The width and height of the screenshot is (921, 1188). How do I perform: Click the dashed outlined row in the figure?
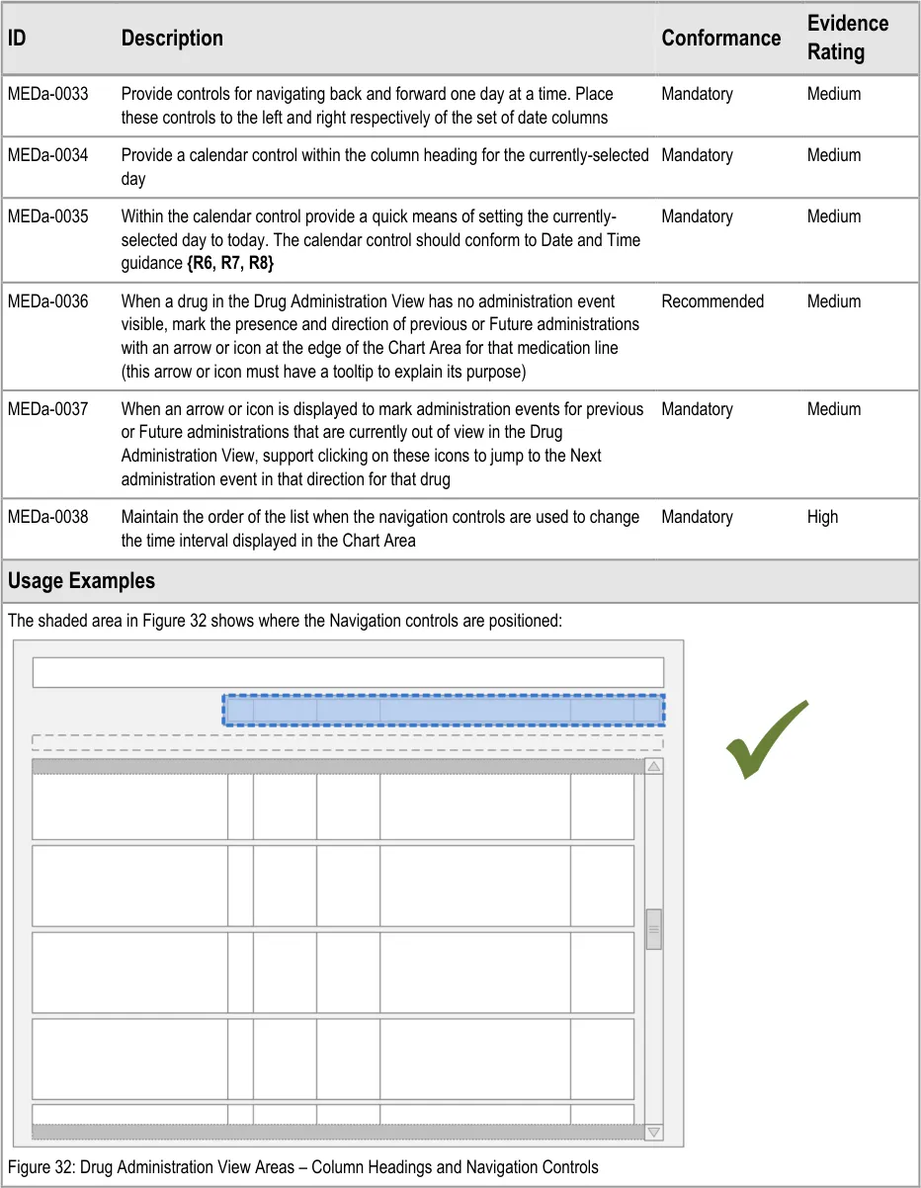pyautogui.click(x=347, y=742)
